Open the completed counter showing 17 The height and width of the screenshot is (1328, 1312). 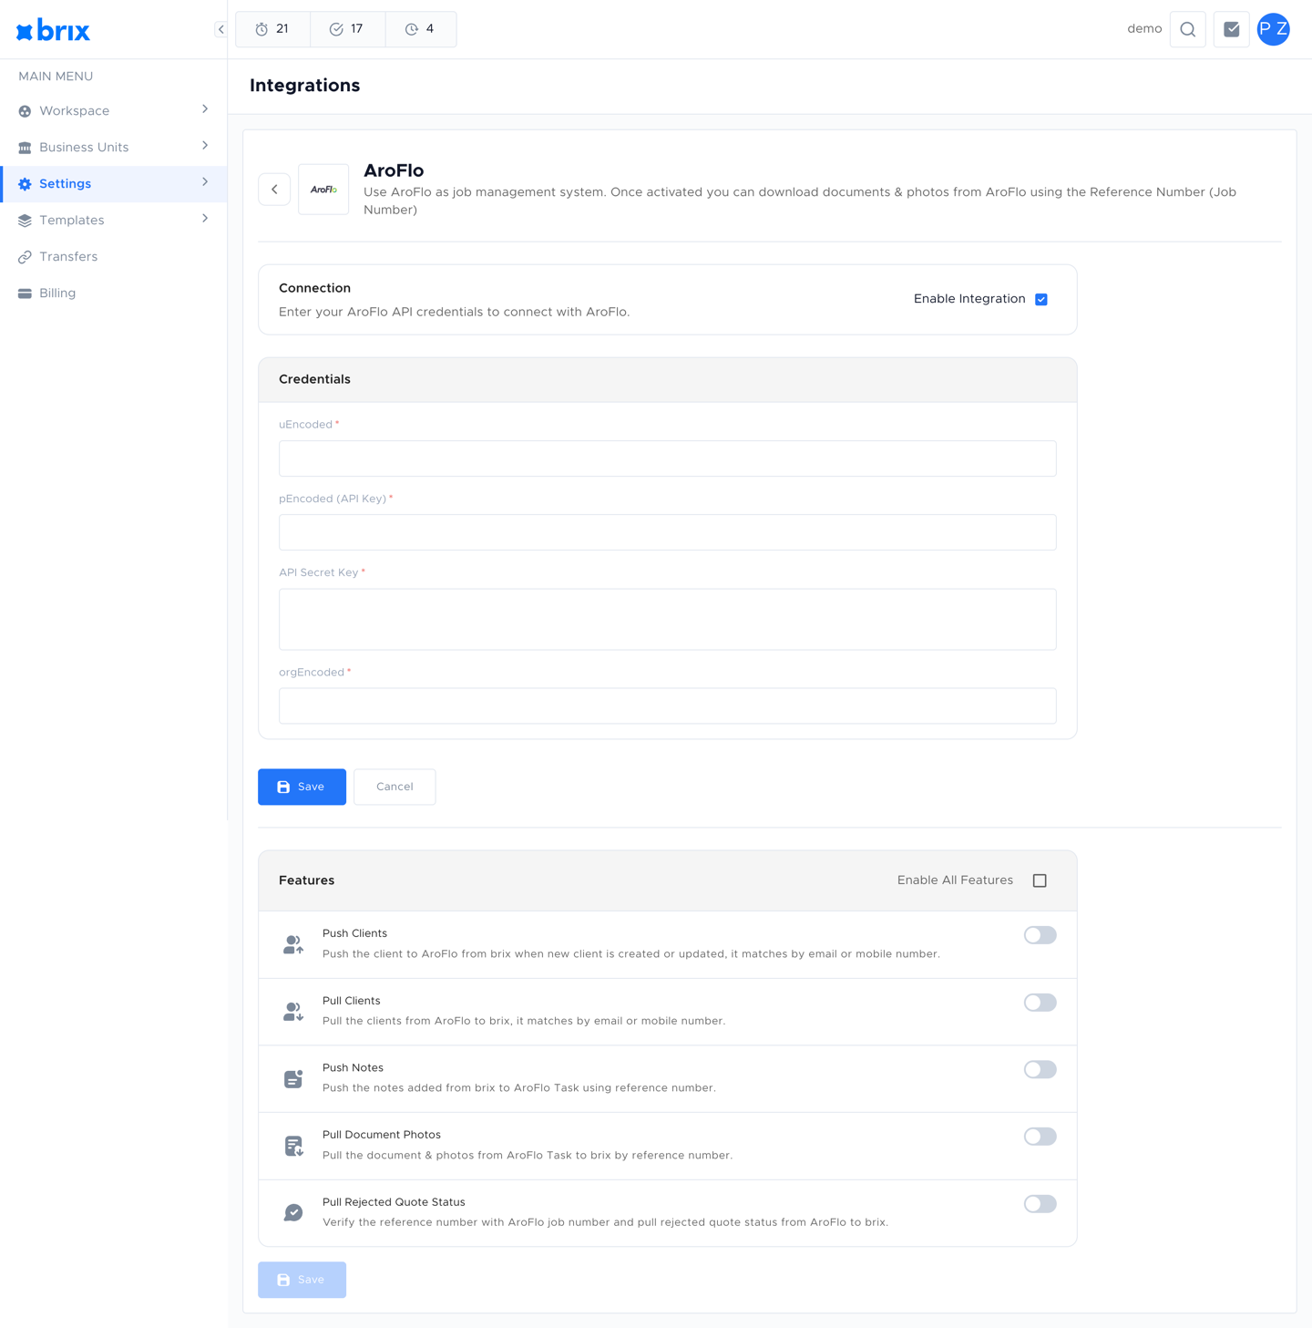pyautogui.click(x=347, y=29)
